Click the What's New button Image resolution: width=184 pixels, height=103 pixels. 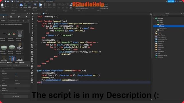(x=171, y=1)
